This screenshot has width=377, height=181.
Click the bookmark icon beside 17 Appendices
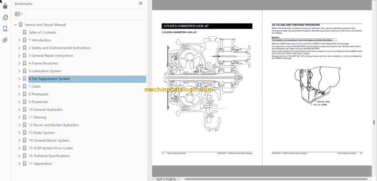click(25, 163)
